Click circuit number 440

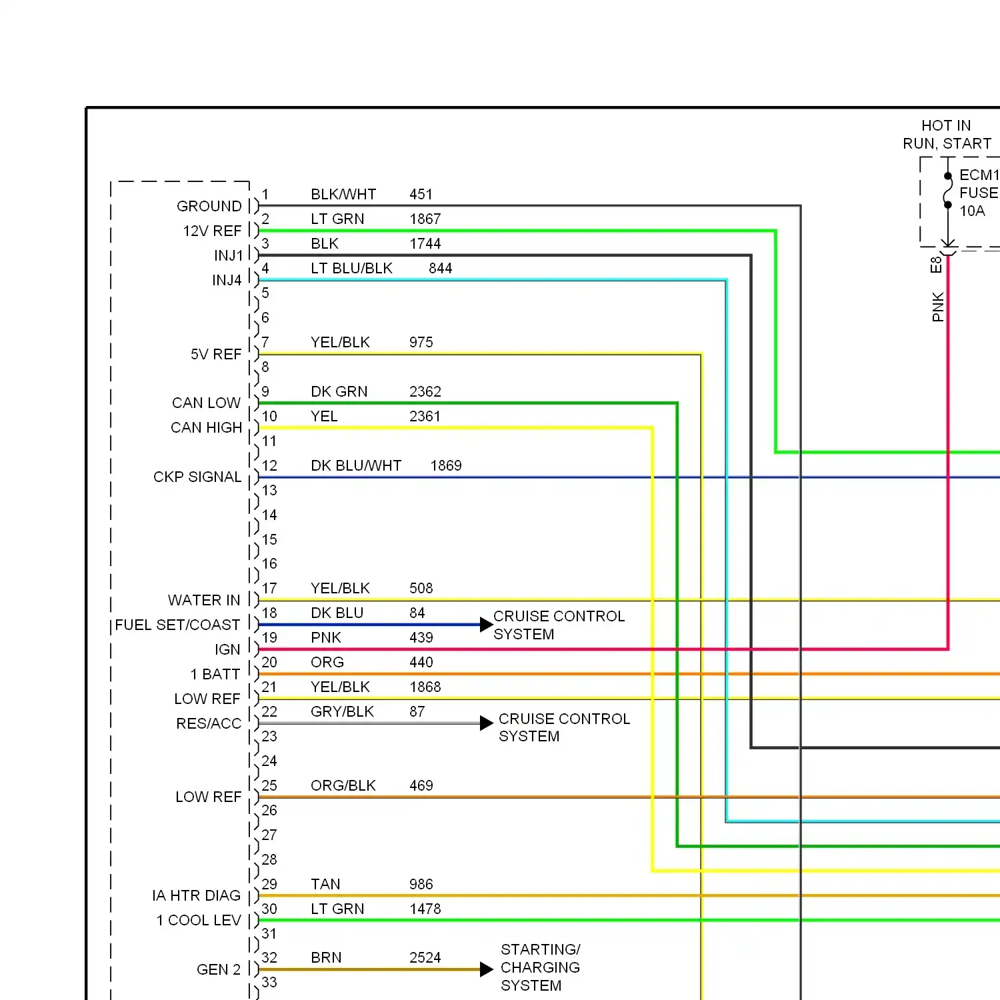[x=421, y=663]
